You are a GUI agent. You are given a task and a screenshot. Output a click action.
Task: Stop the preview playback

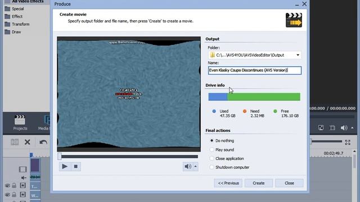[75, 167]
